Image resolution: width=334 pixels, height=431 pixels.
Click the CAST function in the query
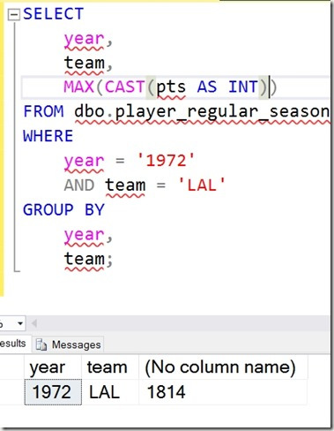pyautogui.click(x=125, y=87)
